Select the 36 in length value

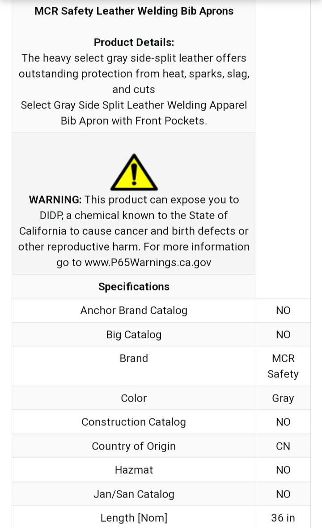click(x=283, y=518)
